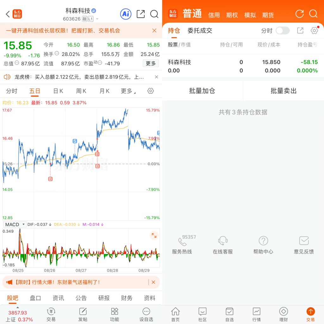The height and width of the screenshot is (324, 324).
Task: Switch to 期权 account tab
Action: coord(232,15)
